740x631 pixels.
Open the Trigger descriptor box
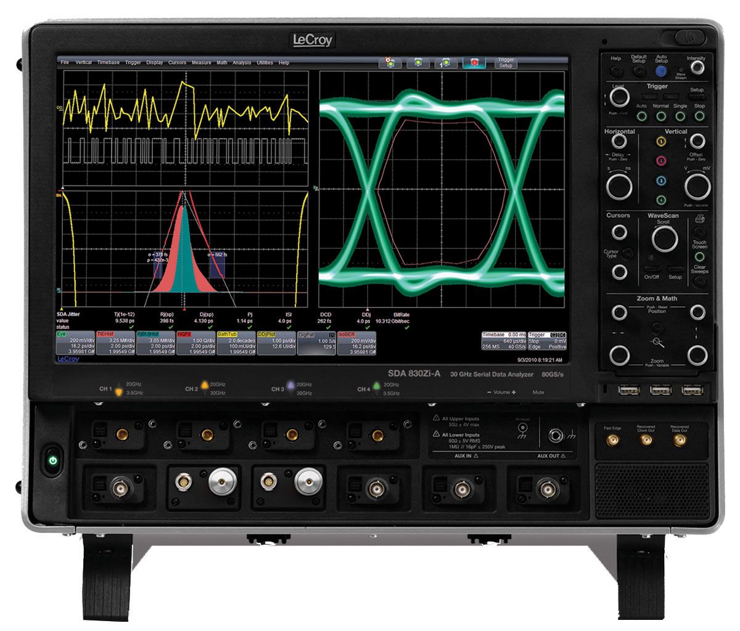point(548,342)
